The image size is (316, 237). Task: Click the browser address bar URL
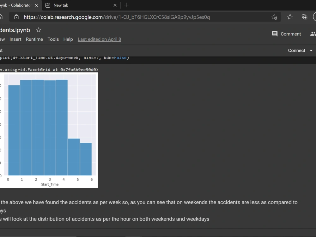[x=117, y=17]
